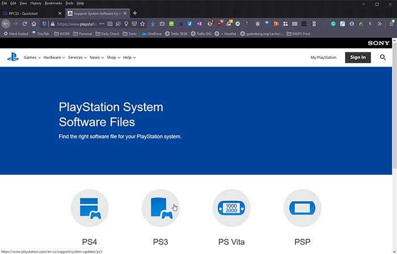The height and width of the screenshot is (254, 397).
Task: Open the Bookmarks menu
Action: (x=53, y=3)
